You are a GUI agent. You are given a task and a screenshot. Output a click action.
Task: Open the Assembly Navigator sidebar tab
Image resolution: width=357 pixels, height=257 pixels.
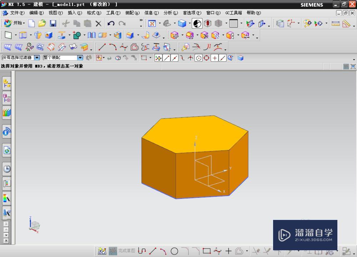point(6,83)
